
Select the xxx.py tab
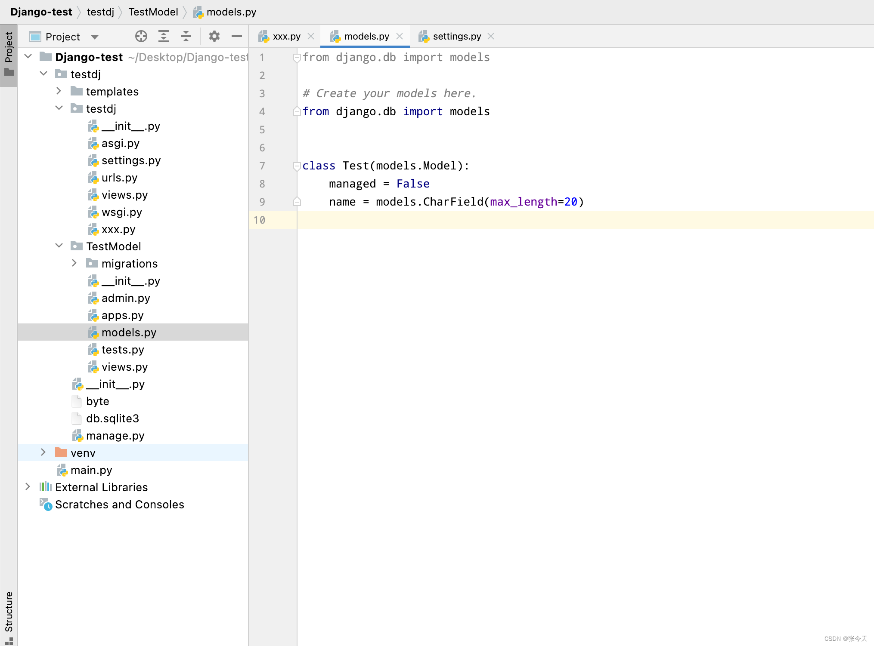point(281,36)
